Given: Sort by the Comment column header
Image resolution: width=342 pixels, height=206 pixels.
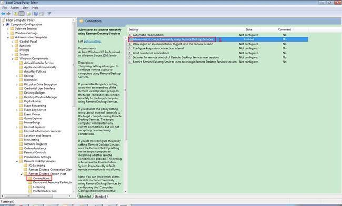Looking at the screenshot, I should click(285, 29).
